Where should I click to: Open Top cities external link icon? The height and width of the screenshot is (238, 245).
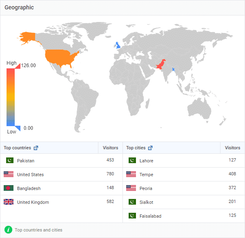(x=150, y=148)
